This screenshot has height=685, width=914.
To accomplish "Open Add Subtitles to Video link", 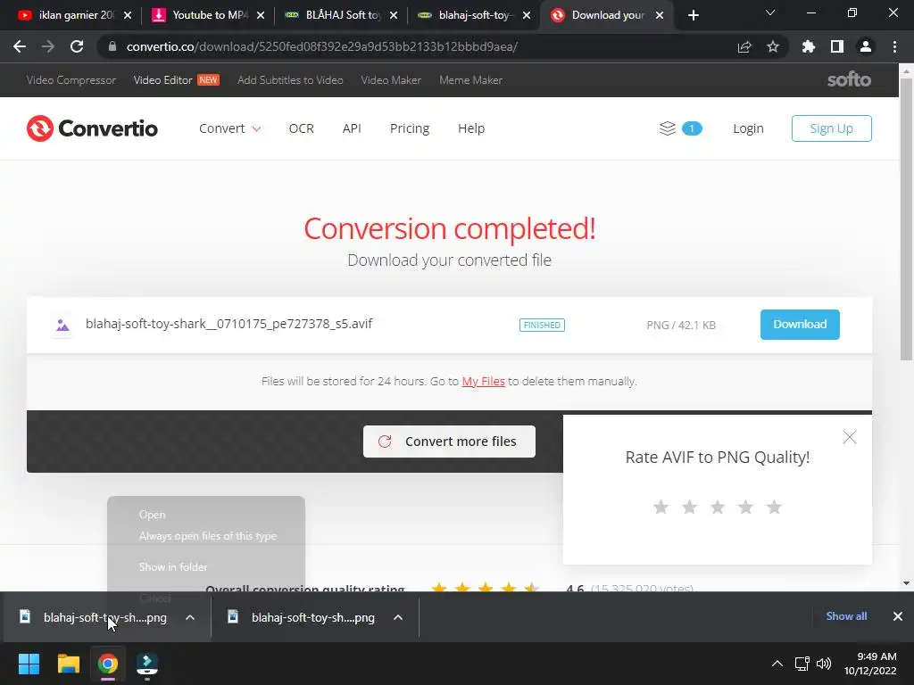I will click(290, 80).
